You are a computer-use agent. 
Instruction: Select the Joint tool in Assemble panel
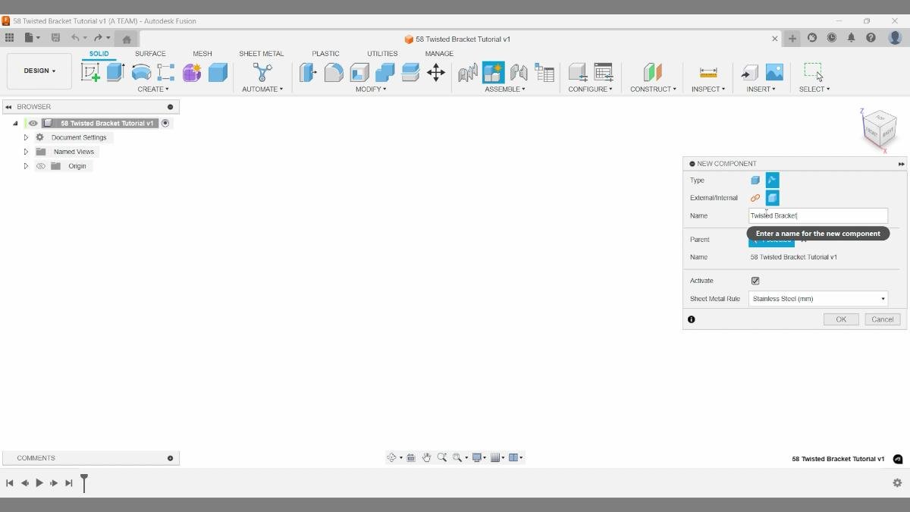click(519, 72)
